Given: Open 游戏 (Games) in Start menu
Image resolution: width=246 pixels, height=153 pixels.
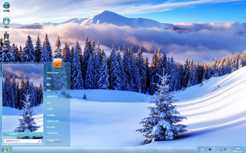Looking at the screenshot, I should (x=49, y=103).
